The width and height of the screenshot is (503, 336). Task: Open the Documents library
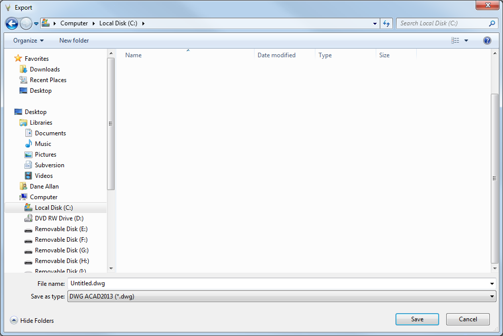coord(50,133)
